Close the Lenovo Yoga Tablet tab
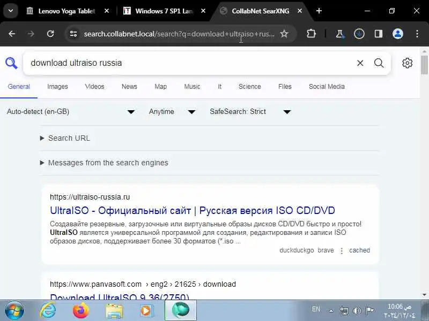 (107, 11)
